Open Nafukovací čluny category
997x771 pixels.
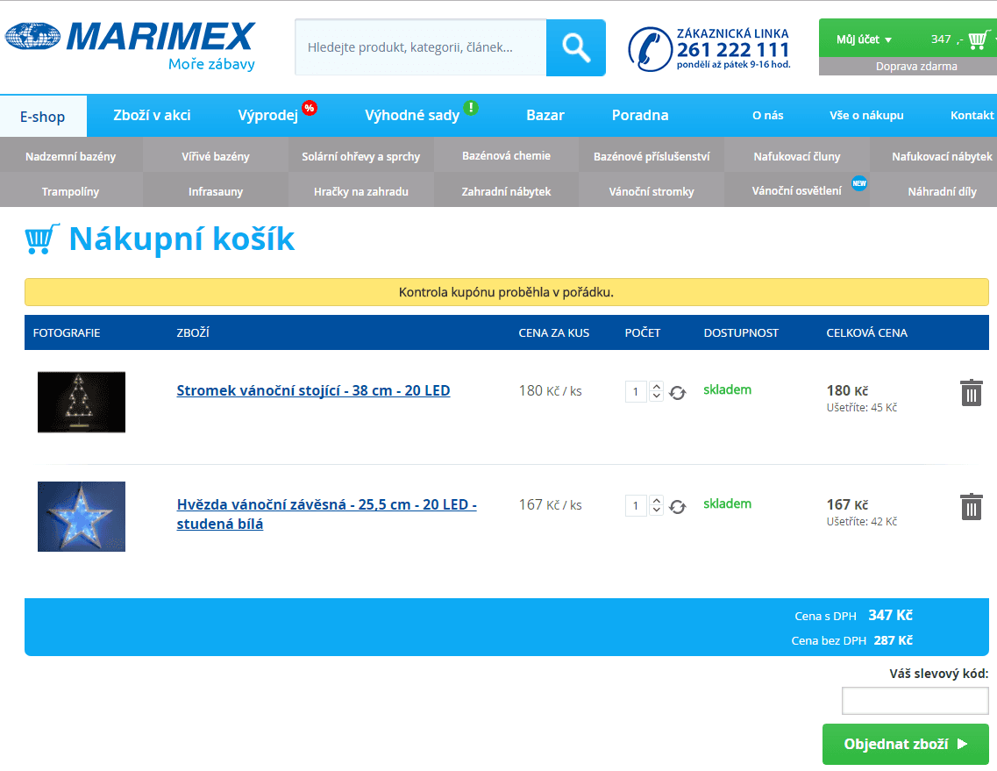tap(797, 156)
